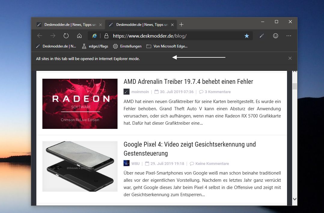This screenshot has width=324, height=213.
Task: Open the Google Pixel 4 phone thumbnail
Action: coord(80,166)
